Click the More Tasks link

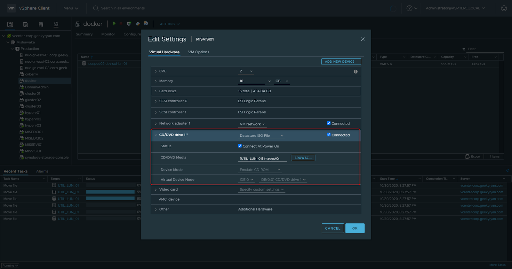click(x=497, y=265)
